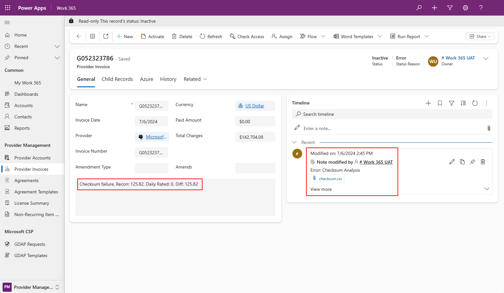Open the Share dropdown button
The image size is (504, 293).
coord(480,36)
